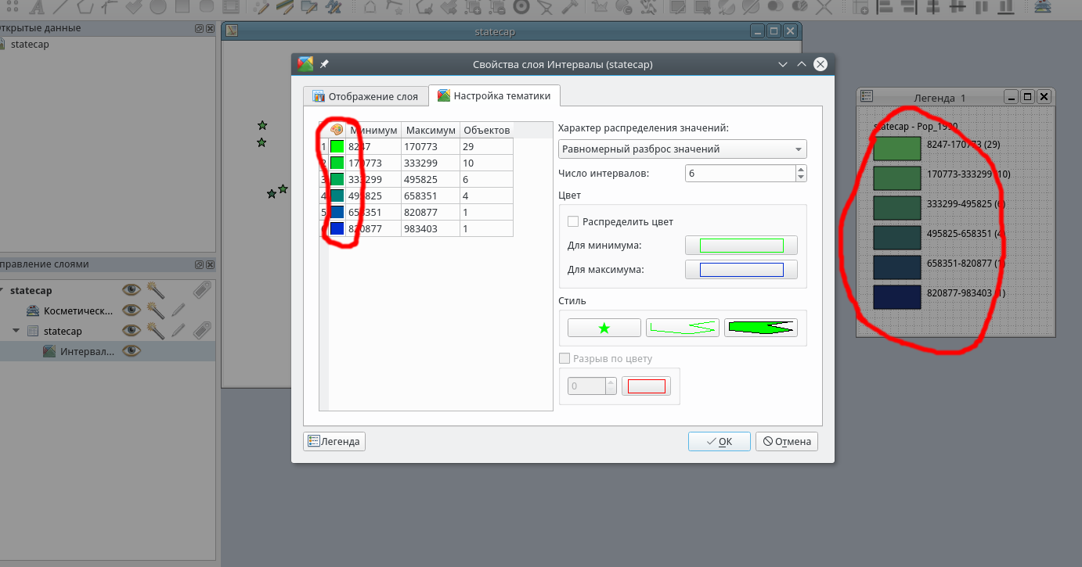Screen dimensions: 1082x567
Task: Open the filled polygon style button
Action: point(761,328)
